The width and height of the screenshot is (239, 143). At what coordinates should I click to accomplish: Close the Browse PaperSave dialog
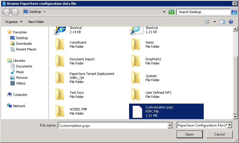235,3
